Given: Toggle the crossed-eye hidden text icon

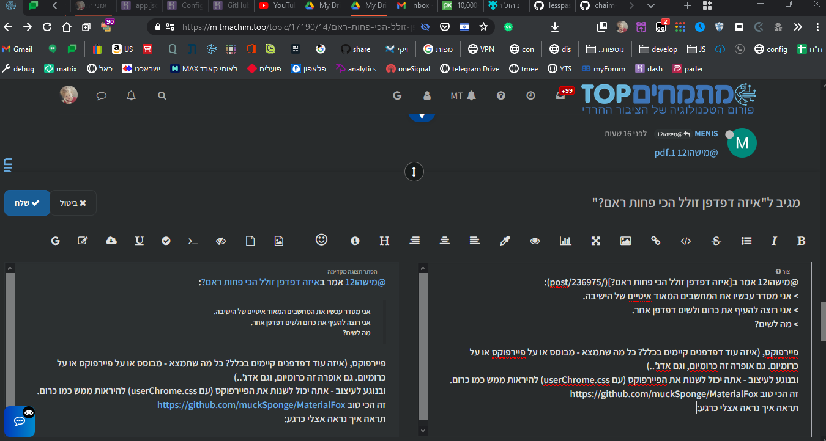Looking at the screenshot, I should (221, 241).
